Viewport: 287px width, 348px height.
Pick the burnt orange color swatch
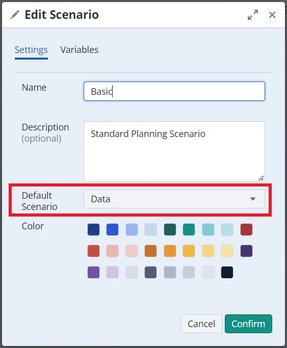pos(150,251)
